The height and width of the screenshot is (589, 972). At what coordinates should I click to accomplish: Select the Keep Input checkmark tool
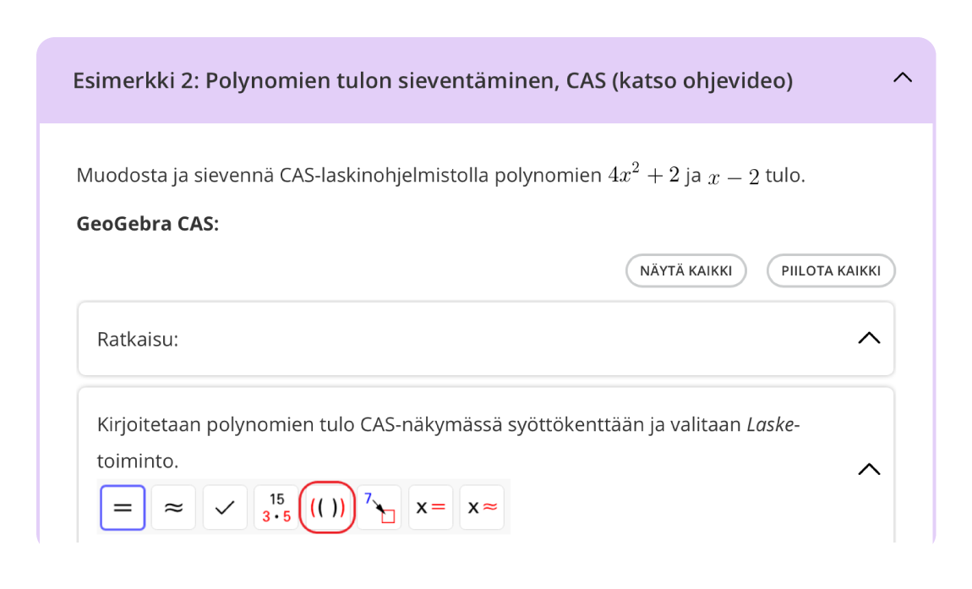pos(225,508)
